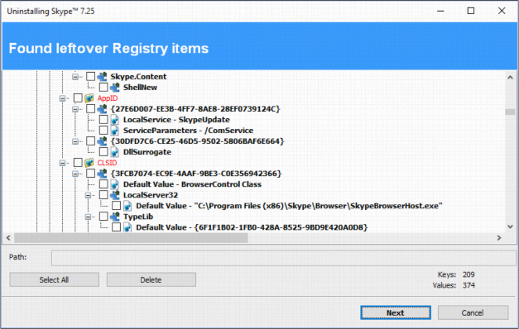
Task: Check the {30DFD7C6-CE25-46D5-9502-5806BAF6E664} checkbox
Action: point(91,141)
